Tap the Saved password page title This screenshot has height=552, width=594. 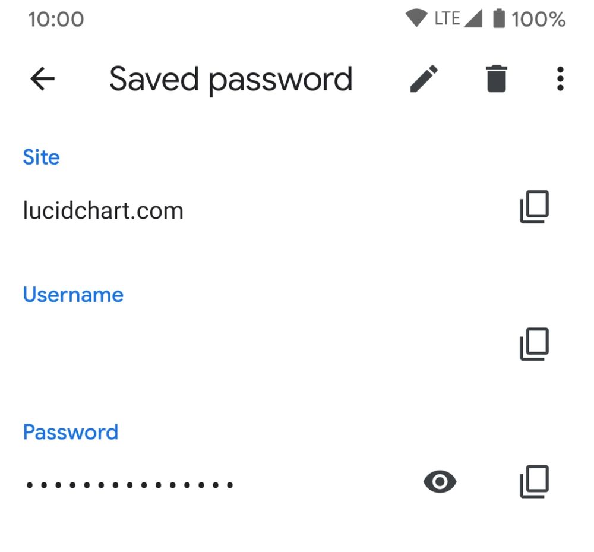point(230,79)
